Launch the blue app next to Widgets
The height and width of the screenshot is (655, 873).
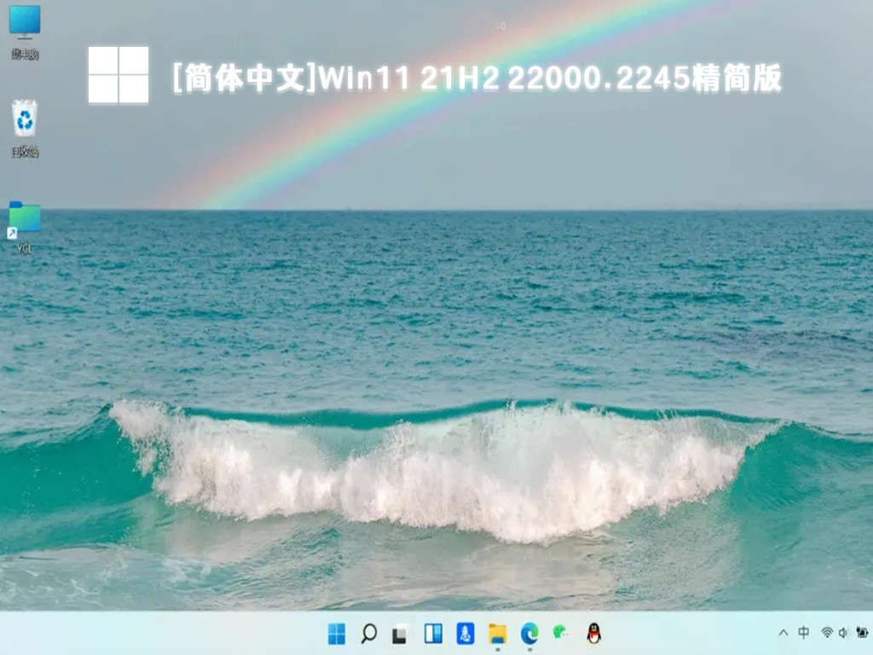click(x=465, y=634)
